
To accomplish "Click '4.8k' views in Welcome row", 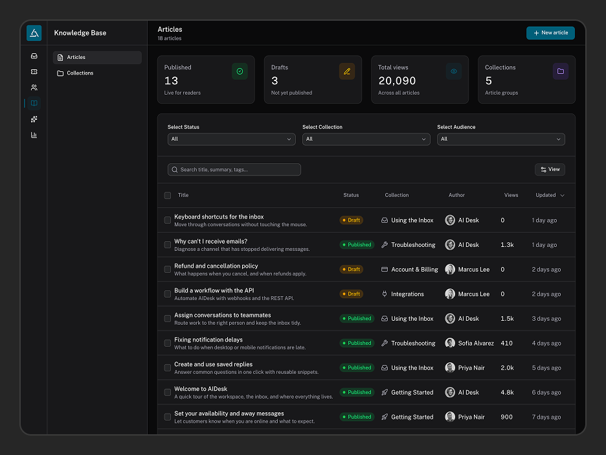I will pos(507,392).
